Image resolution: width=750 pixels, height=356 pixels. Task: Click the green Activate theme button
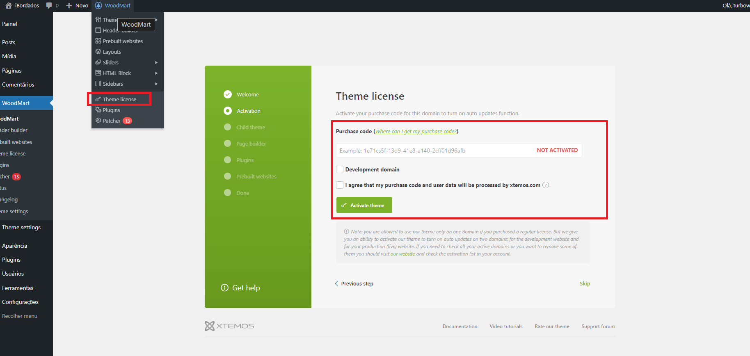(x=364, y=205)
